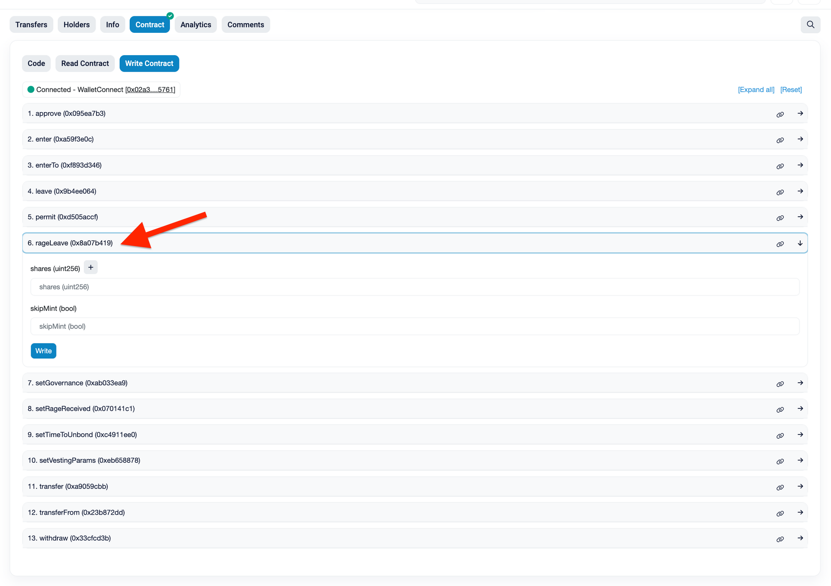This screenshot has width=831, height=586.
Task: Expand setRageReceived row arrow
Action: click(800, 408)
